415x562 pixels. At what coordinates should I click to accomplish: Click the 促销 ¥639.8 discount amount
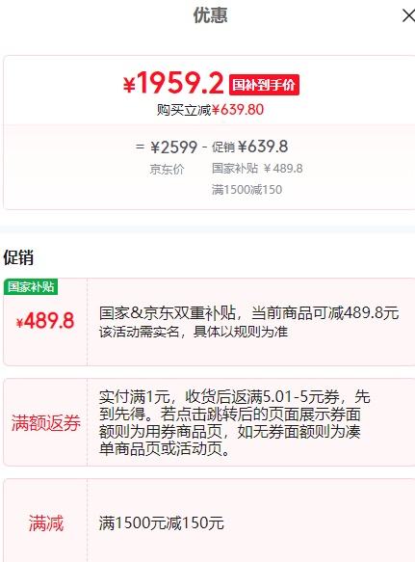click(250, 147)
